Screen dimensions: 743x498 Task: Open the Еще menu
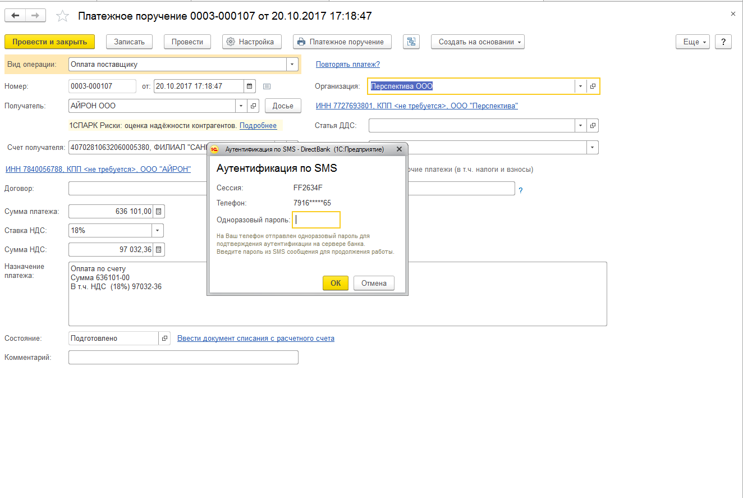693,42
